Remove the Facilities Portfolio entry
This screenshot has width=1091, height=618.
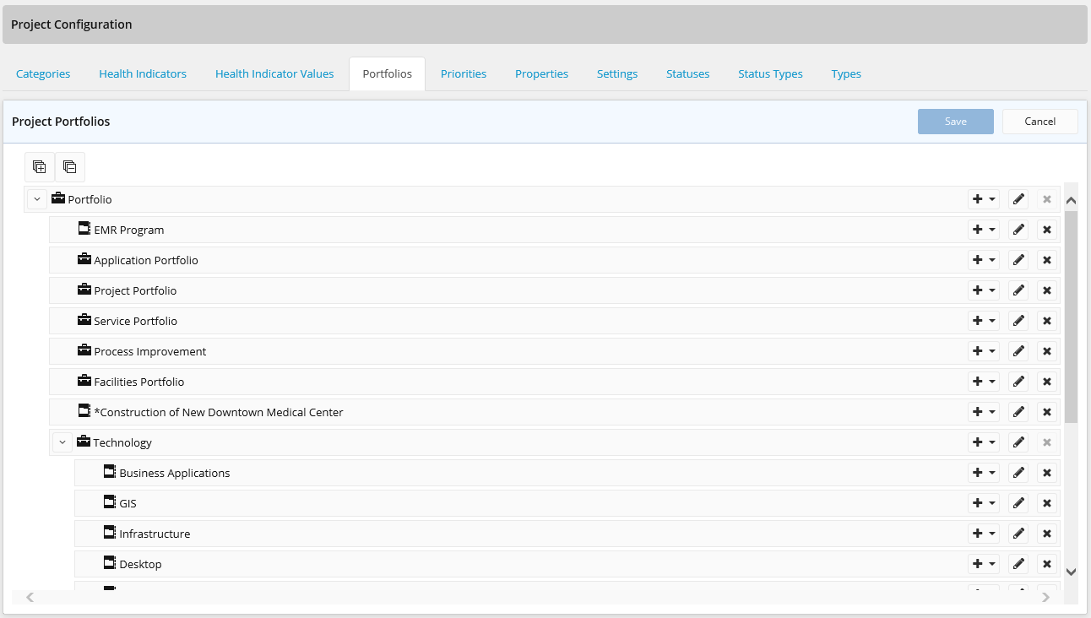click(x=1047, y=382)
